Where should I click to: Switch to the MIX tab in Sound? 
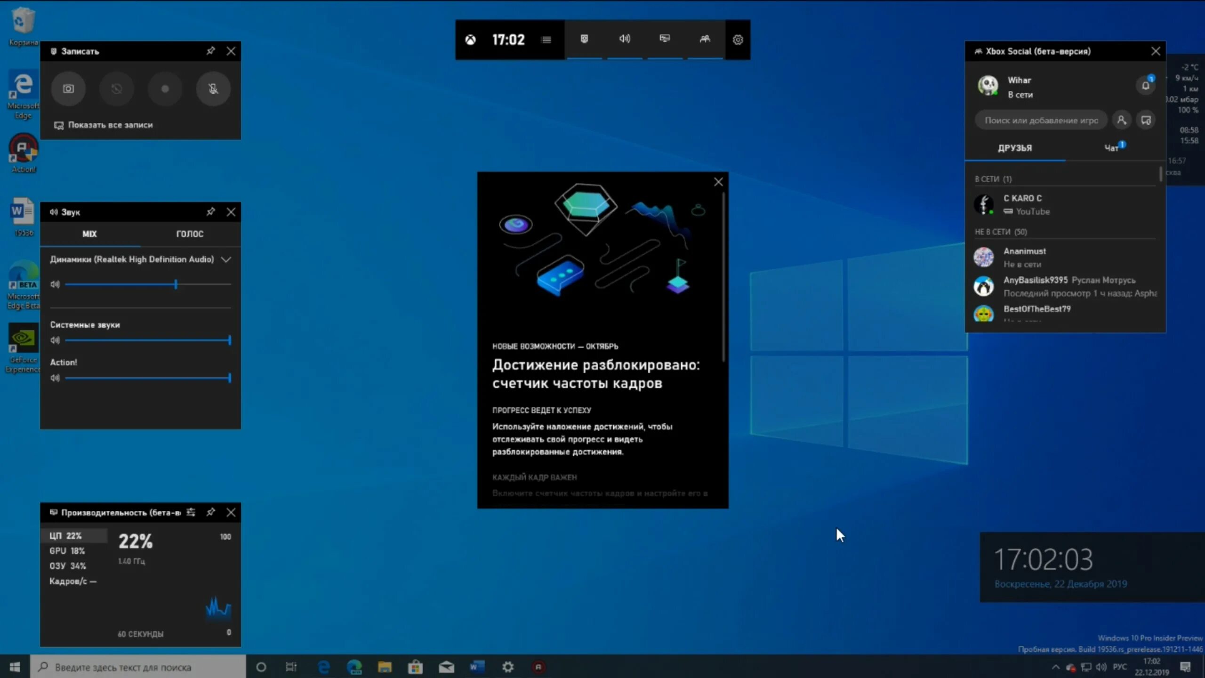90,234
